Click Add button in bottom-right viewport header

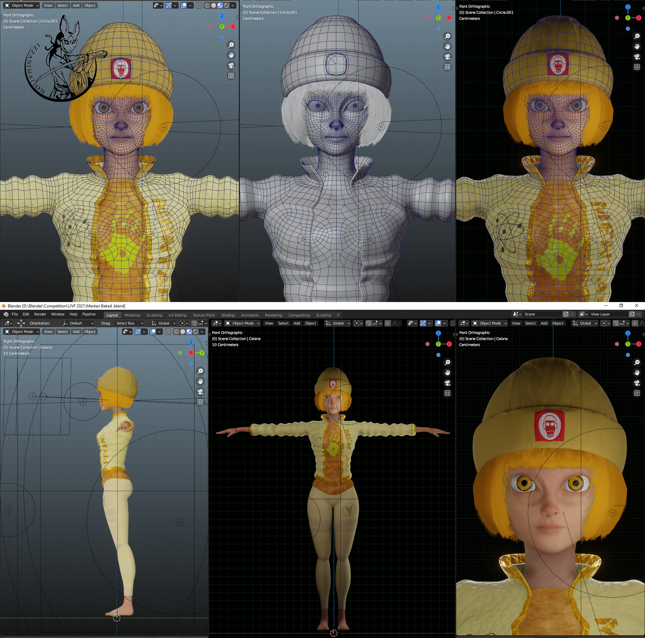point(544,323)
